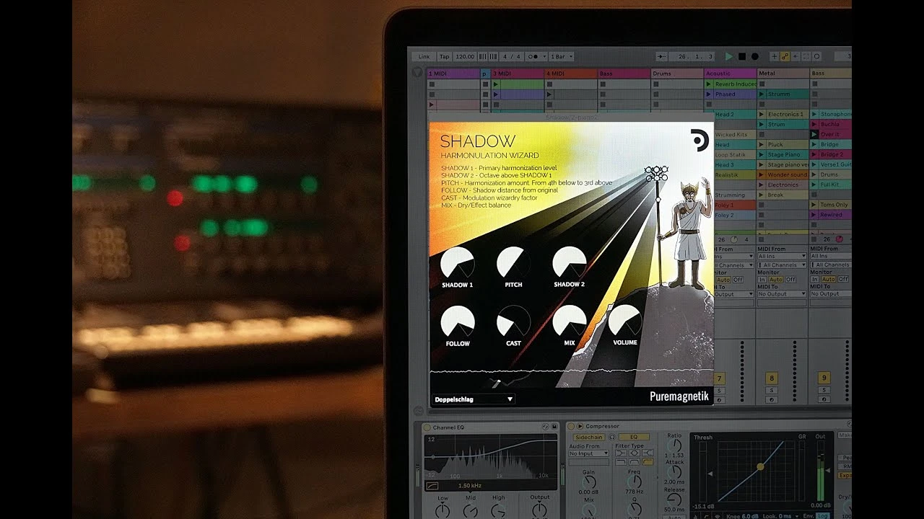This screenshot has width=924, height=519.
Task: Toggle the yellow automation arm icon
Action: click(x=785, y=56)
